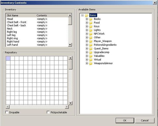This screenshot has width=158, height=126.
Task: Select the Quest_Items tree label
Action: tap(101, 49)
